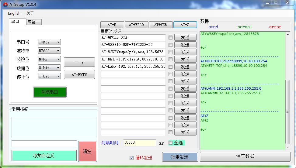The height and width of the screenshot is (168, 296).
Task: Click the 批量发送 batch send button
Action: (179, 157)
